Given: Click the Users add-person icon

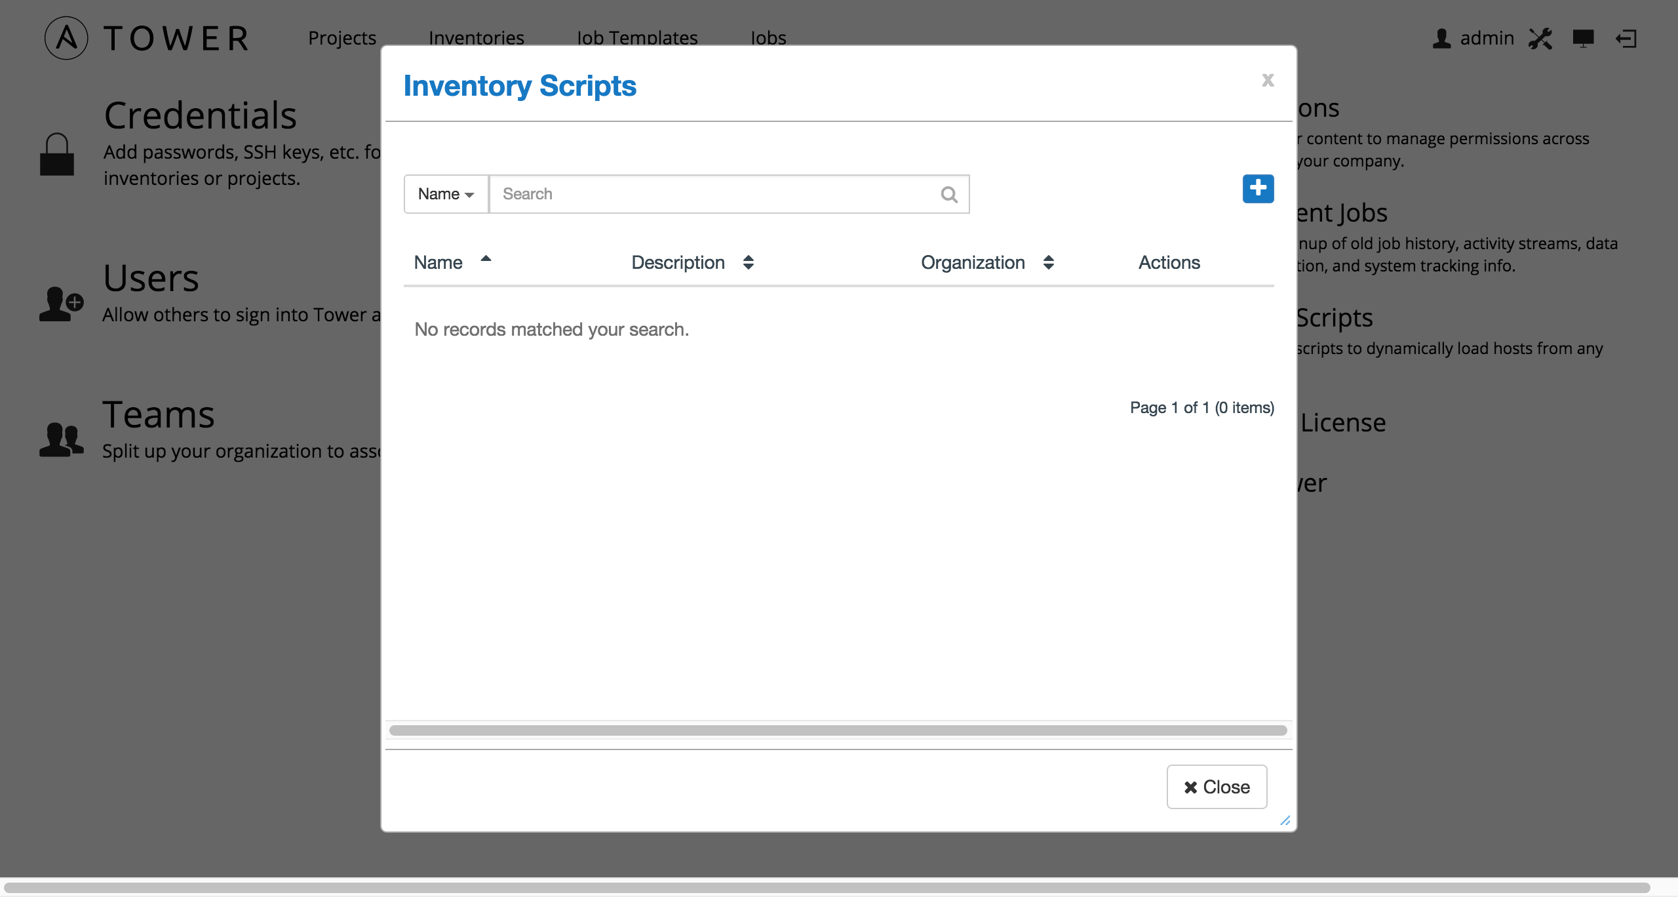Looking at the screenshot, I should tap(61, 304).
